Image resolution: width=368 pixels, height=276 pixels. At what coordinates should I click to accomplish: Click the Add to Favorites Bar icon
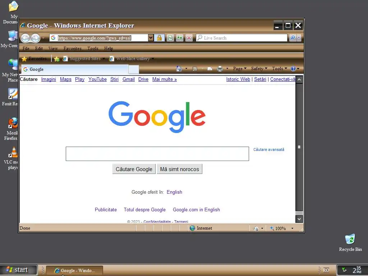pos(56,59)
